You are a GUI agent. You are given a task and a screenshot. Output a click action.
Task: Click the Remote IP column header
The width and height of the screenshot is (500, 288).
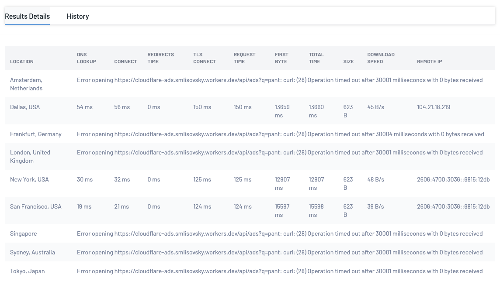click(x=429, y=62)
